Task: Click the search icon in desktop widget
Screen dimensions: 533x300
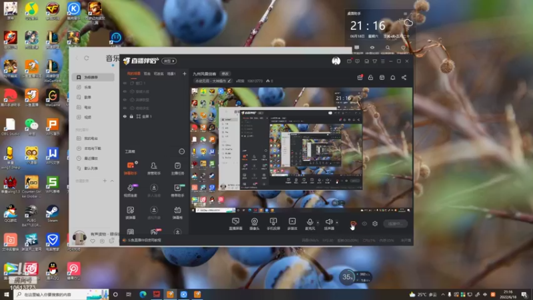Action: point(388,48)
